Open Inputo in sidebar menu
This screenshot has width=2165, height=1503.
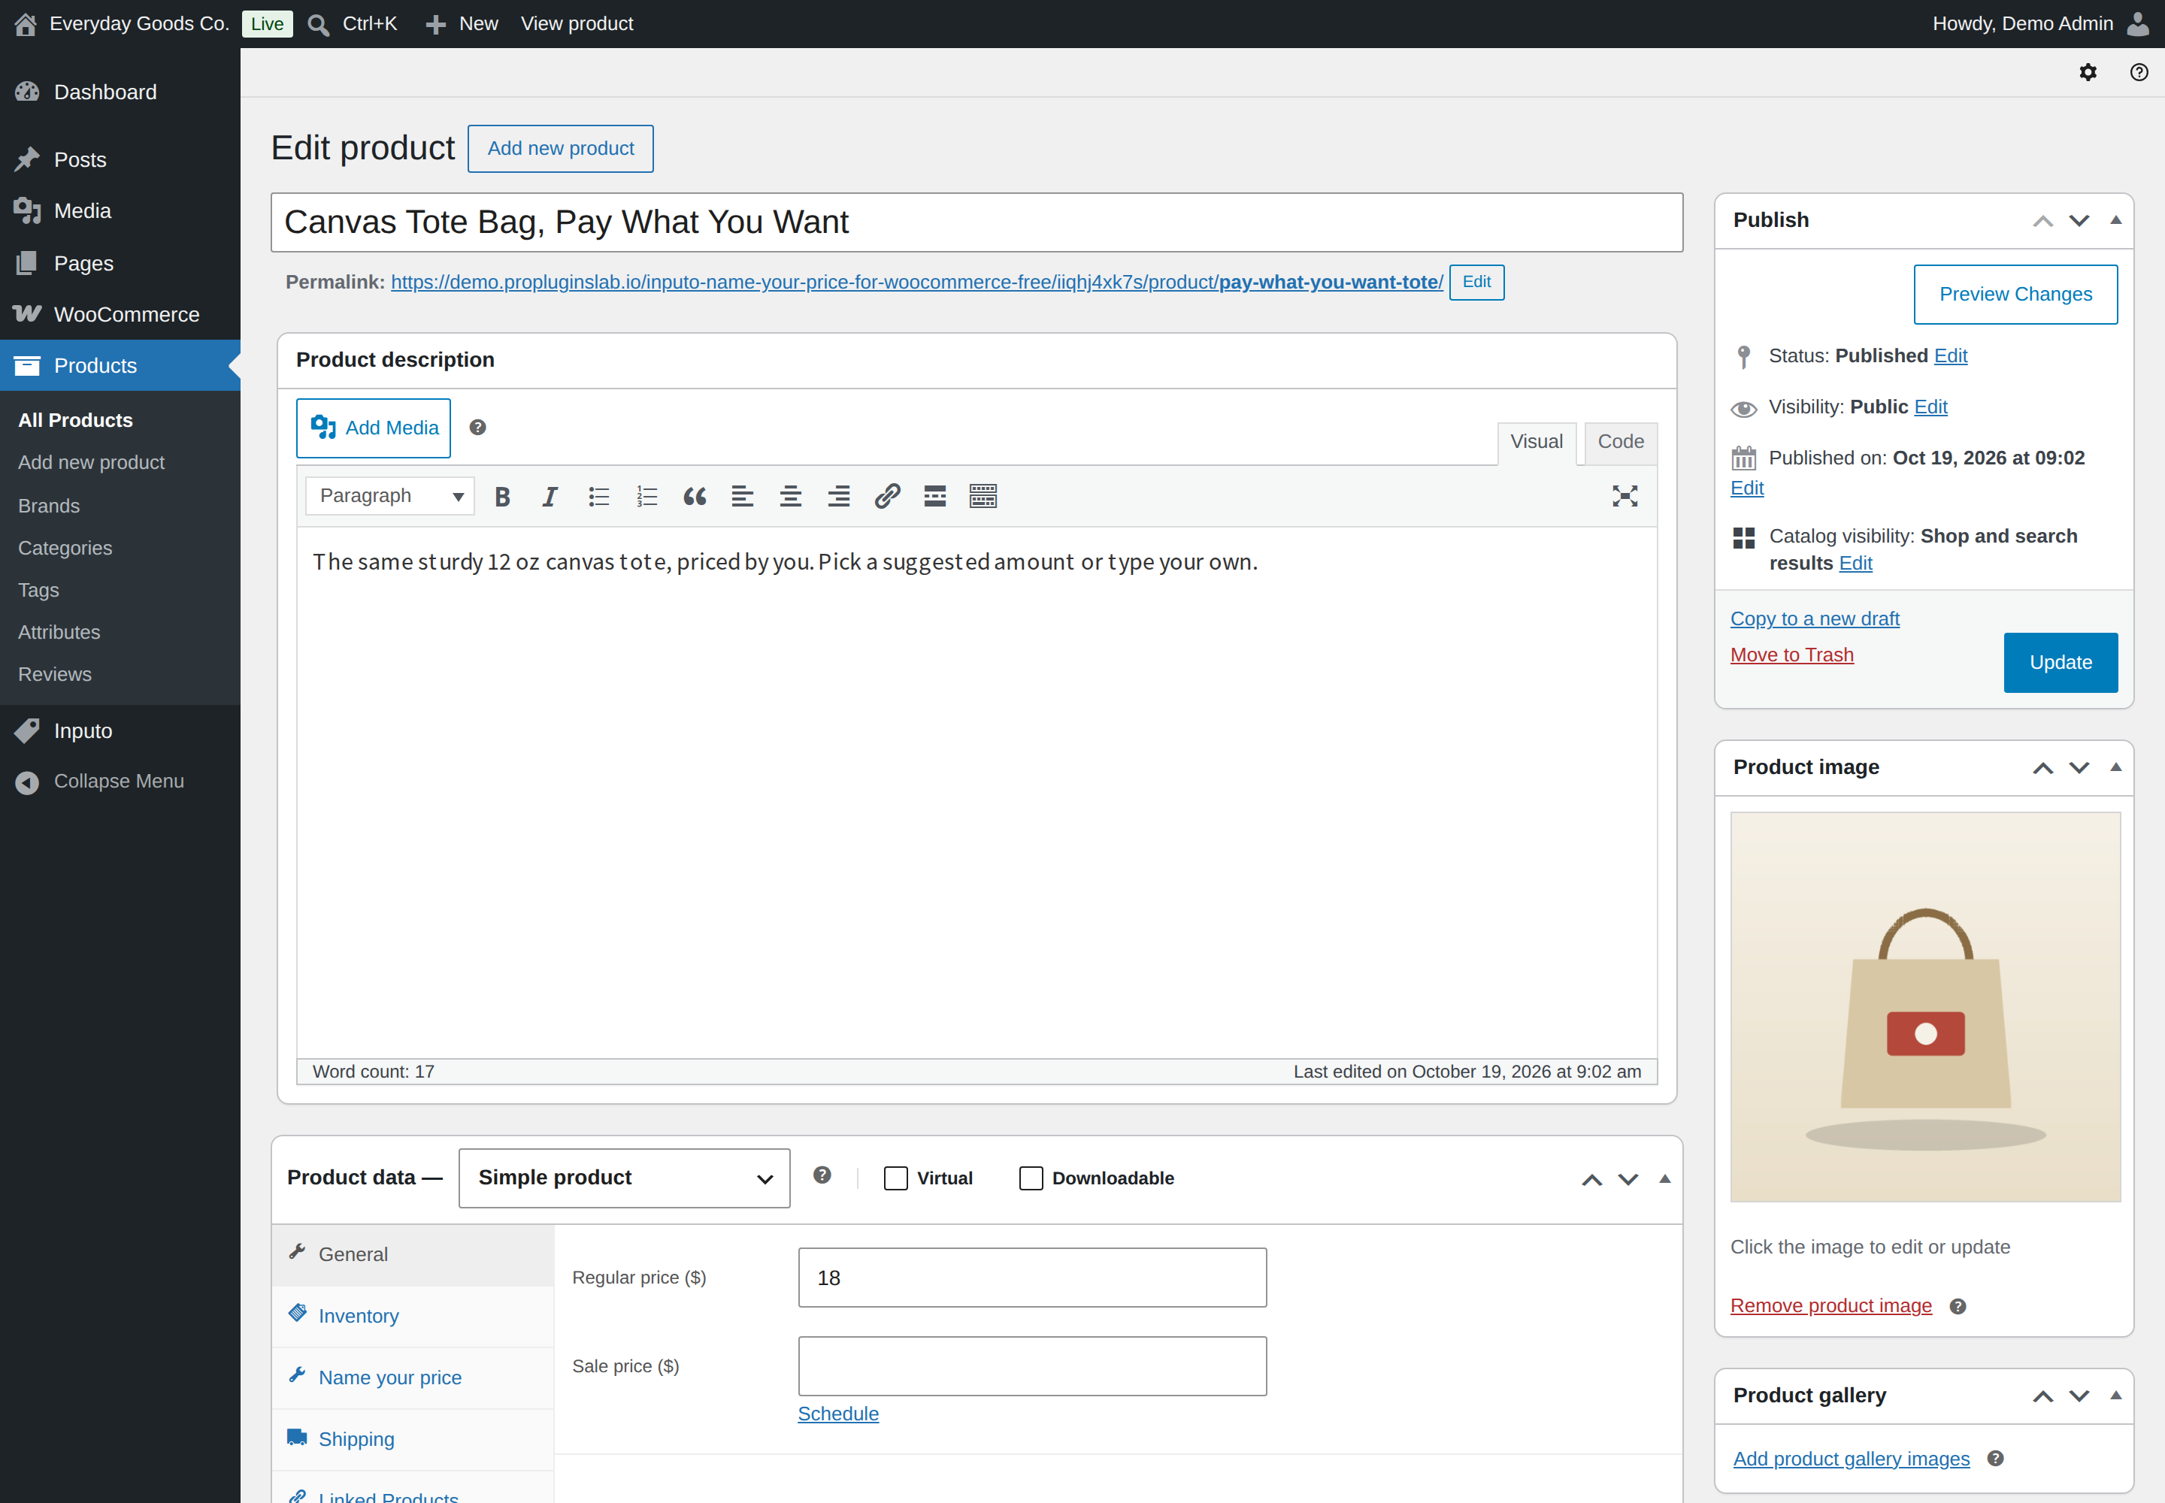[120, 730]
